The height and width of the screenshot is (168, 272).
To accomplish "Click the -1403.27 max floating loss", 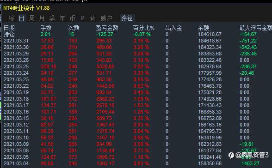I will [x=249, y=163].
